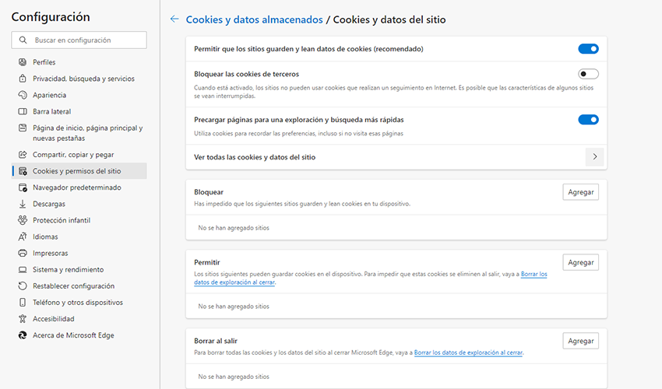
Task: Click the Protección infantil icon
Action: 23,220
